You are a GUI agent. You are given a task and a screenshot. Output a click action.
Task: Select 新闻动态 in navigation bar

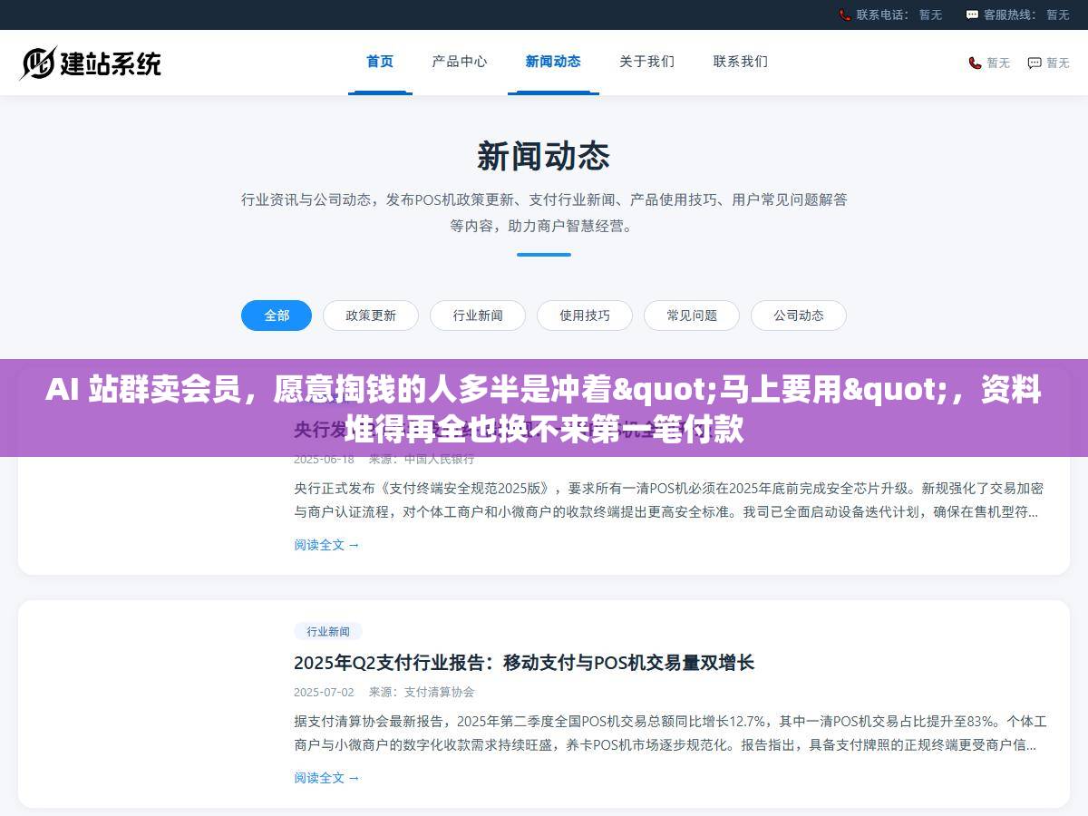pos(553,62)
